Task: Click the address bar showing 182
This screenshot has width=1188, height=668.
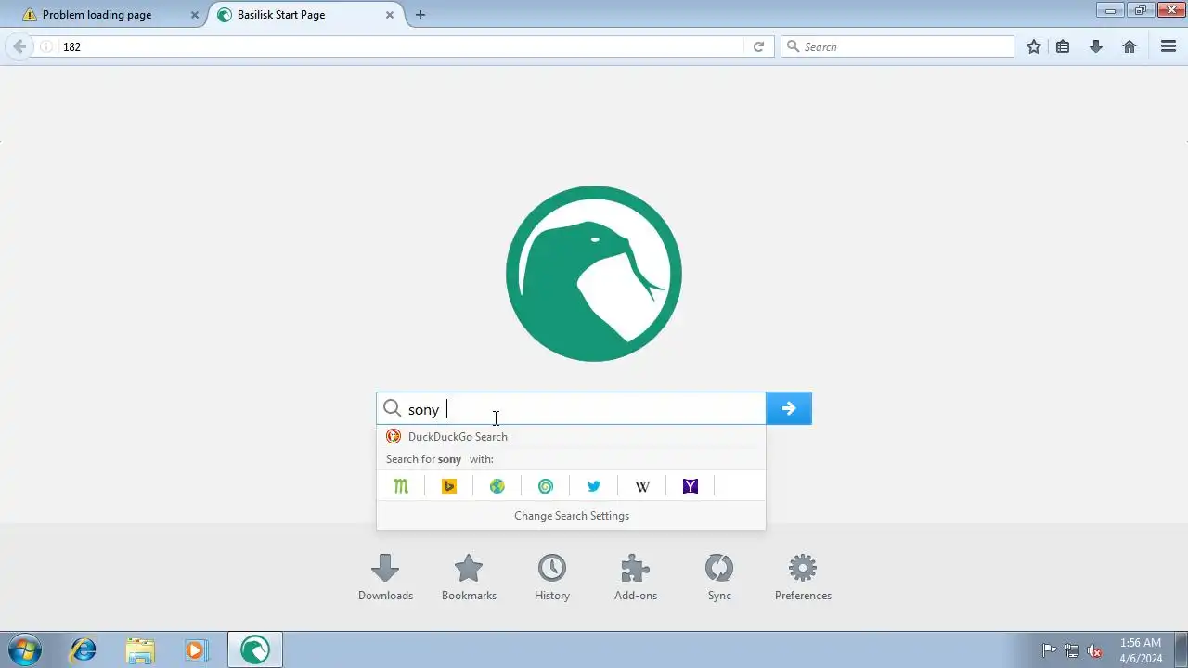Action: (402, 46)
